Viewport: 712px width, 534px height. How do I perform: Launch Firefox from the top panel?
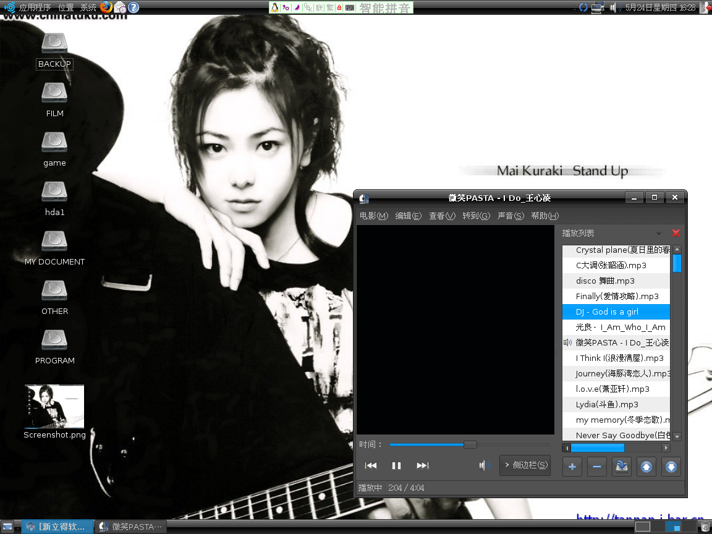[106, 7]
